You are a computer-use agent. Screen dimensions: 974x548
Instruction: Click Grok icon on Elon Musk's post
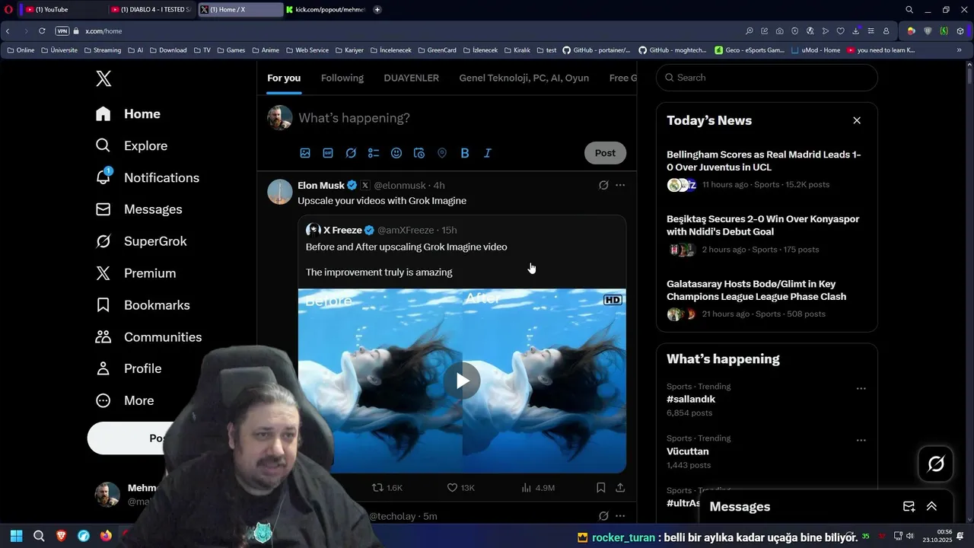(603, 185)
